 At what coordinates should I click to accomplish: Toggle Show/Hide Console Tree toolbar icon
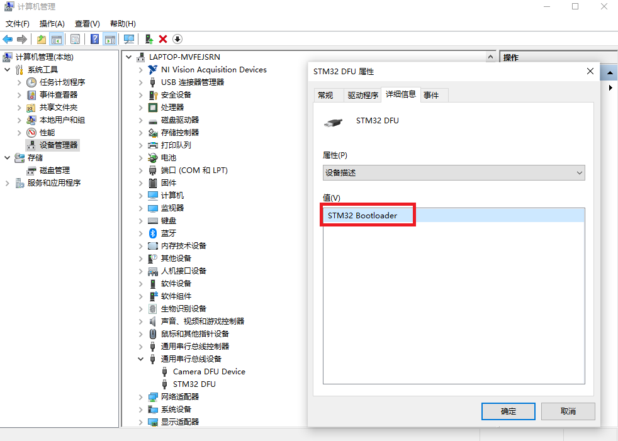pos(57,39)
